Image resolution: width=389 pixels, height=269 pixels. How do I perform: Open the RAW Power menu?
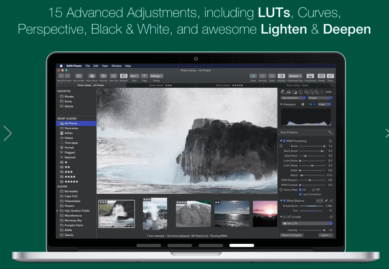coord(74,66)
